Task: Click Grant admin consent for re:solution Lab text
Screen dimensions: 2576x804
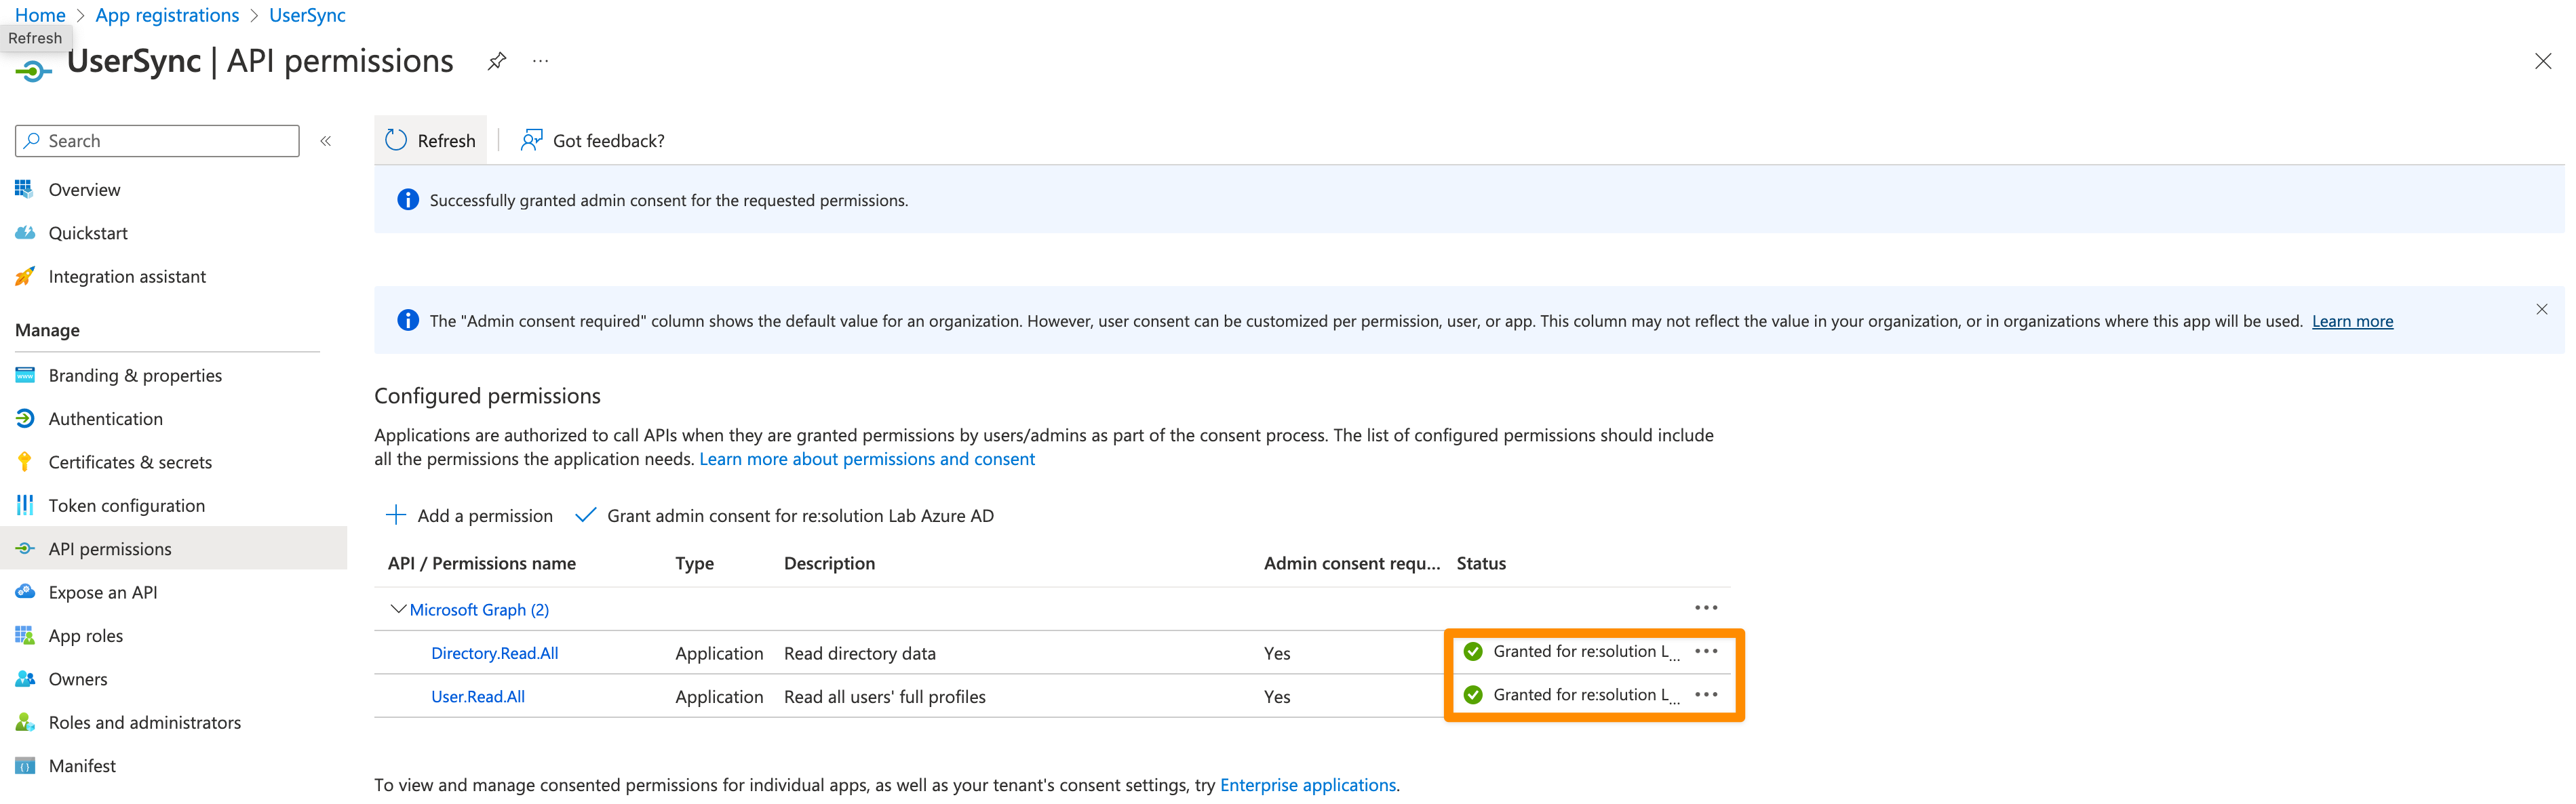Action: coord(800,516)
